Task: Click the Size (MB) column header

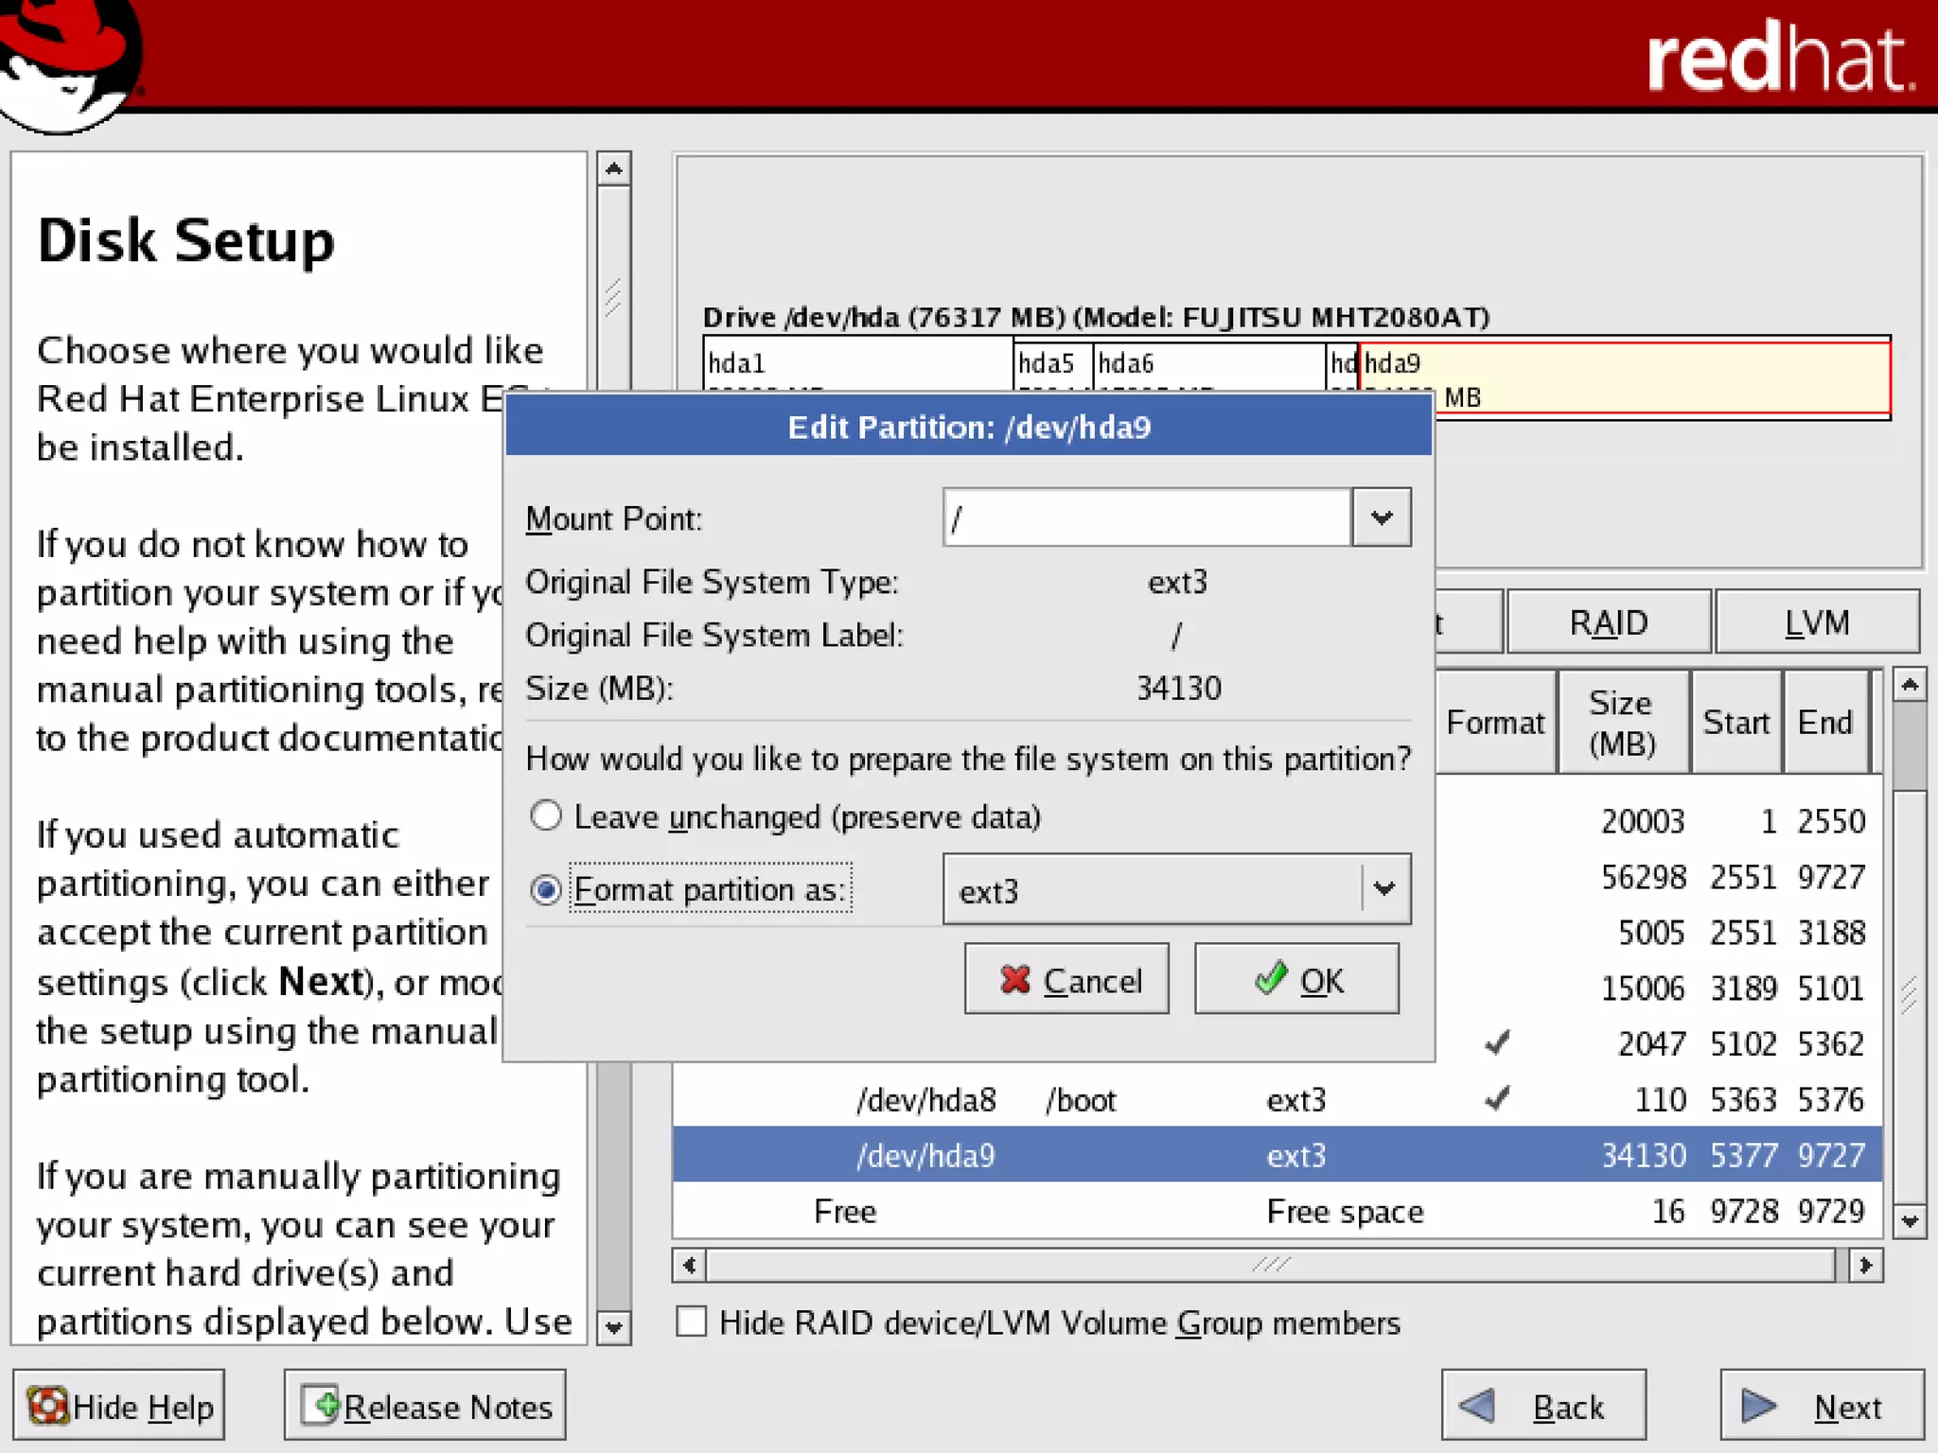Action: 1622,723
